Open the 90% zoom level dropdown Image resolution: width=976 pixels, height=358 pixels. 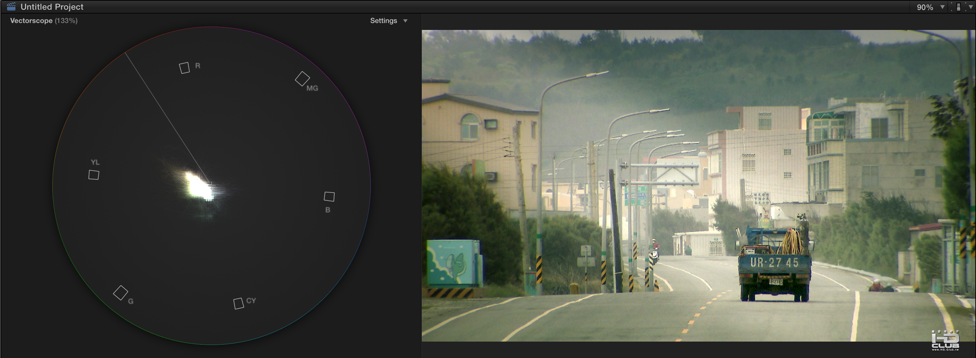pos(942,7)
